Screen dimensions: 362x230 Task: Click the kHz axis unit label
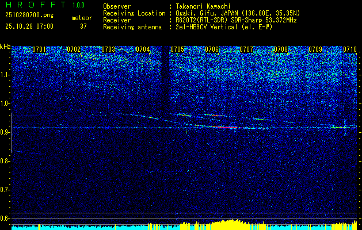[x=5, y=47]
